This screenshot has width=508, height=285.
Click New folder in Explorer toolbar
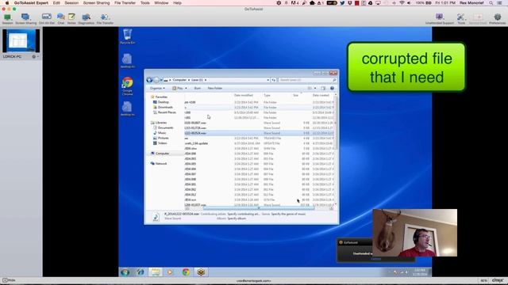click(215, 88)
